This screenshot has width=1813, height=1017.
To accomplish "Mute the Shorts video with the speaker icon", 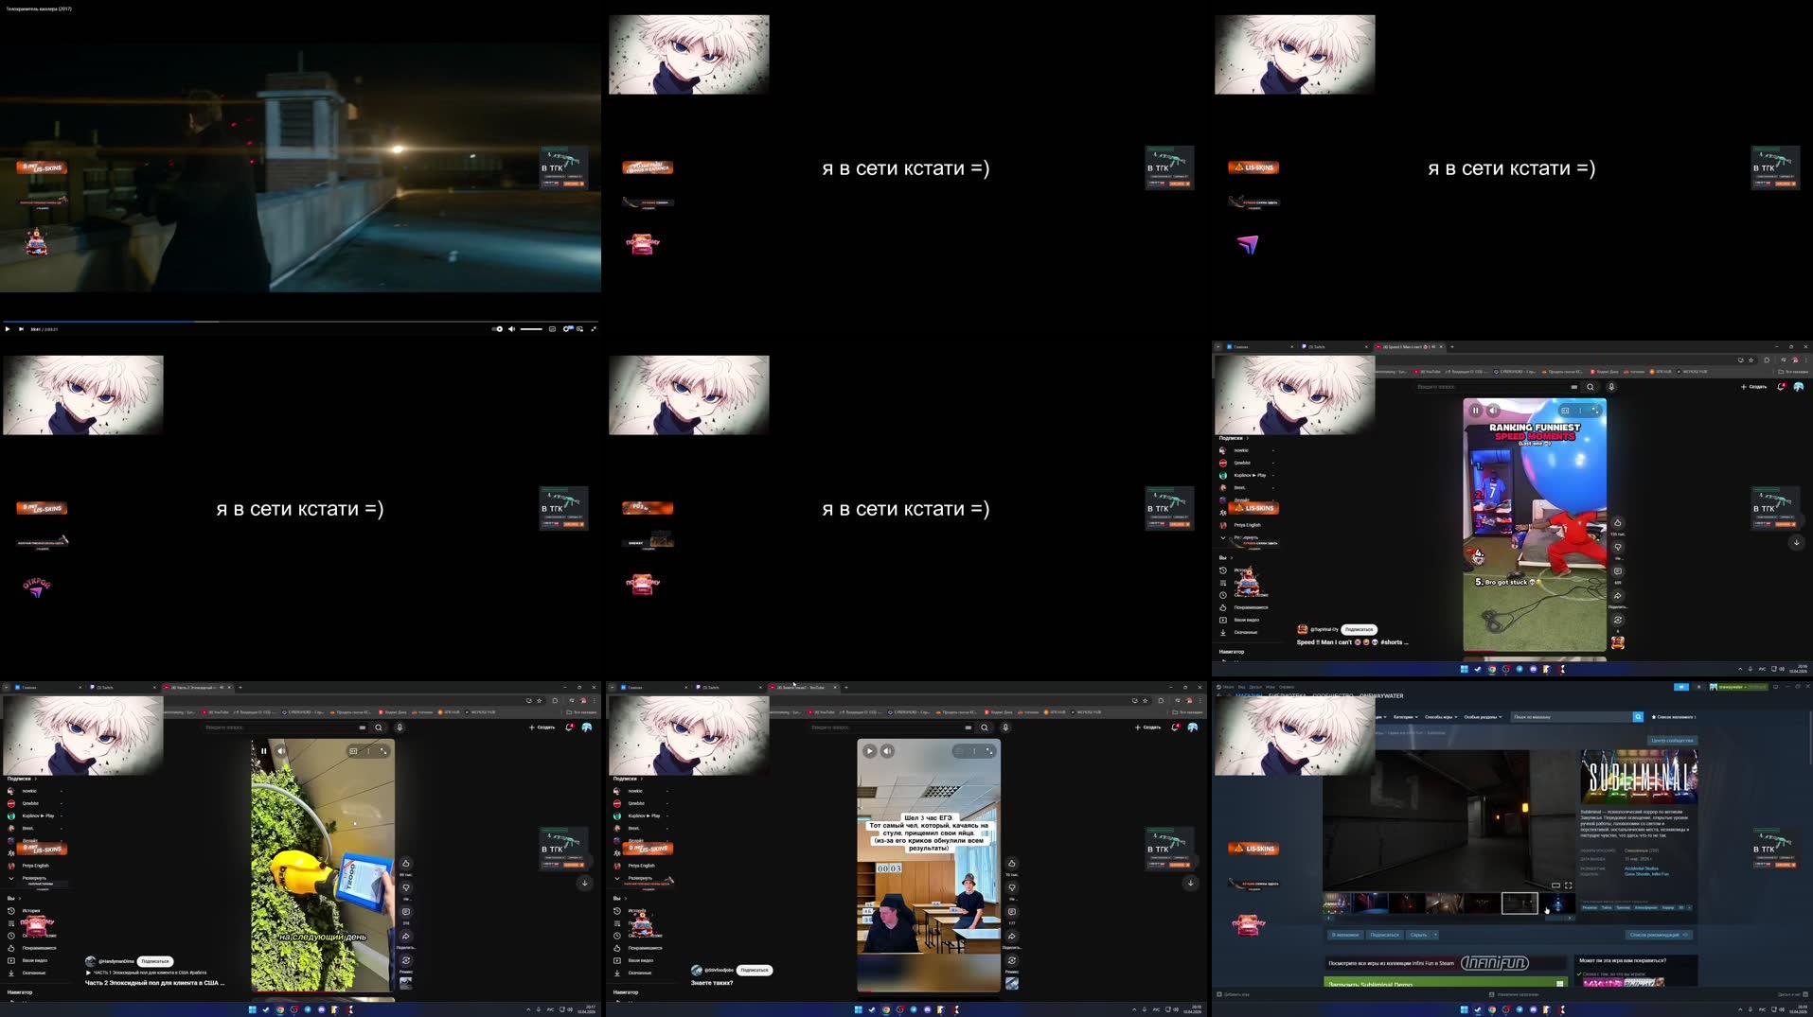I will [1493, 410].
